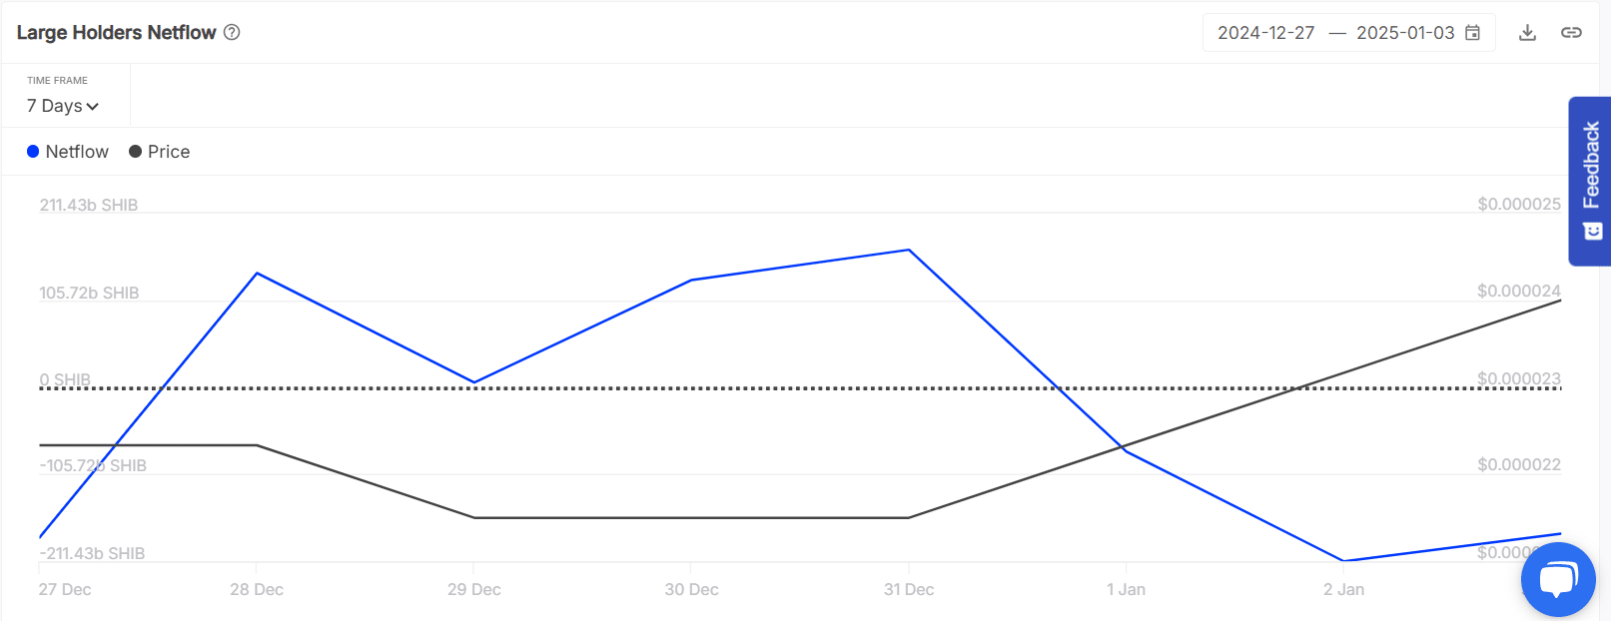This screenshot has width=1611, height=621.
Task: Click the Large Holders Netflow title
Action: [x=116, y=32]
